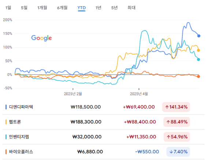The height and width of the screenshot is (163, 211).
Task: Click the +₩11,350.00 change value
Action: click(141, 137)
